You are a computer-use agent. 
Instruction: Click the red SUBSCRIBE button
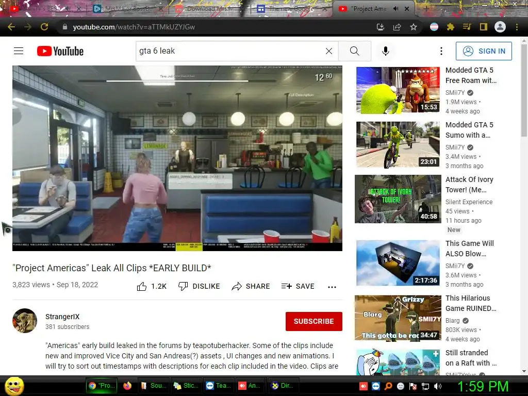314,321
